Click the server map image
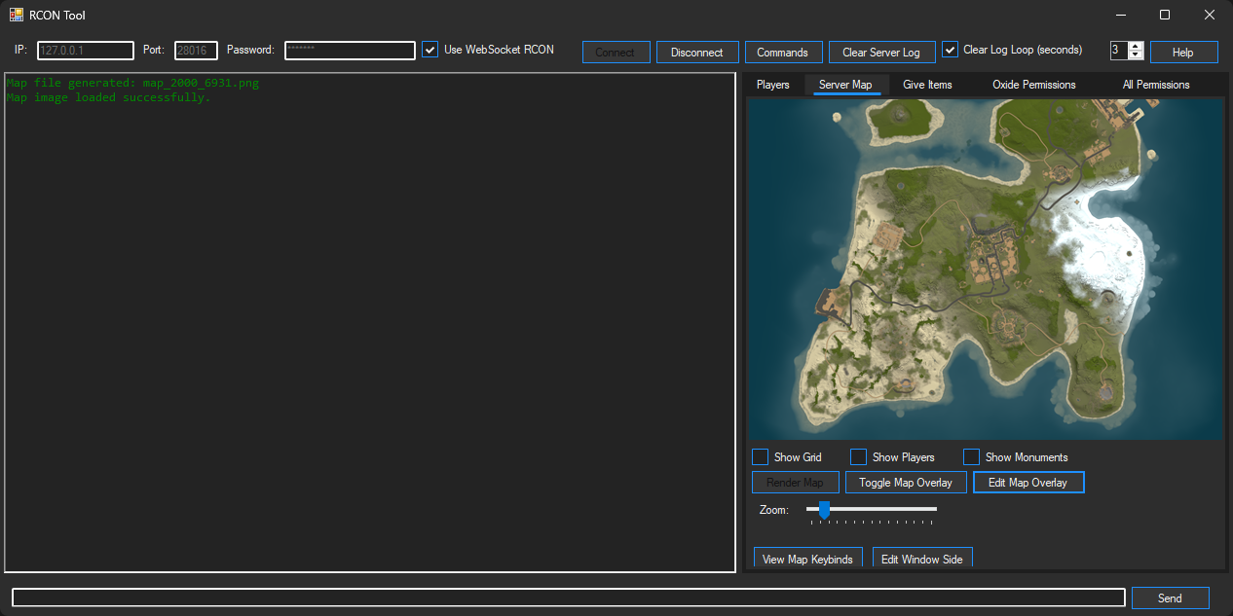The height and width of the screenshot is (616, 1233). (985, 269)
